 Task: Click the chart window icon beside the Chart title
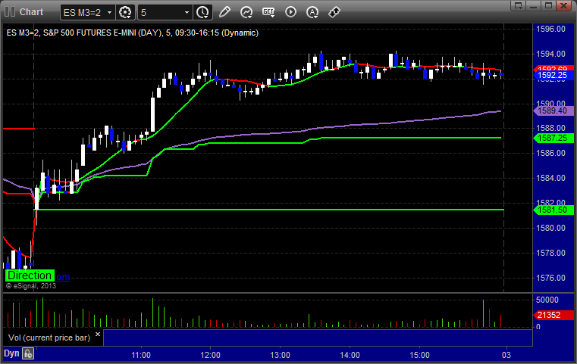point(10,12)
